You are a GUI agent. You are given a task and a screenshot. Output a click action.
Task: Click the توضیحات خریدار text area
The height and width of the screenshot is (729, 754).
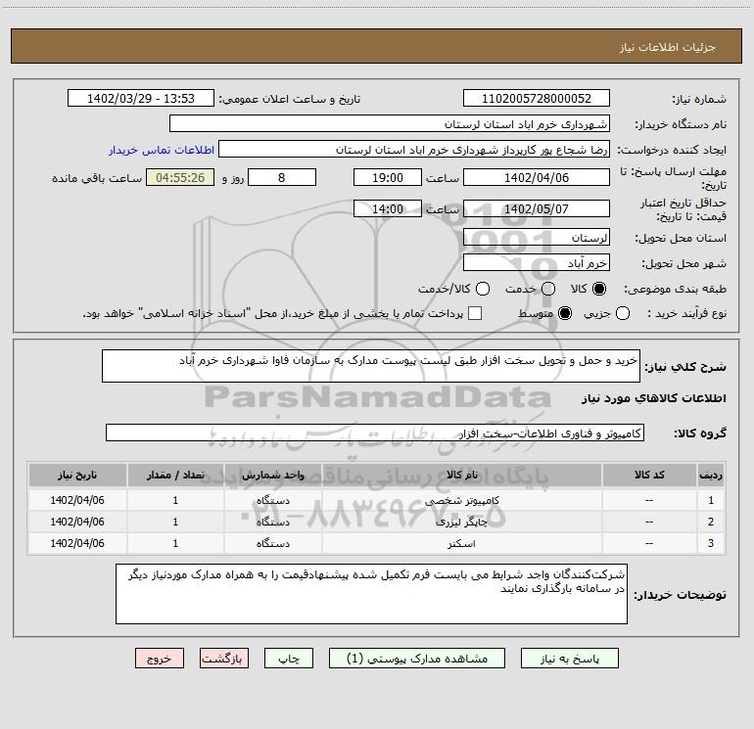(x=371, y=594)
